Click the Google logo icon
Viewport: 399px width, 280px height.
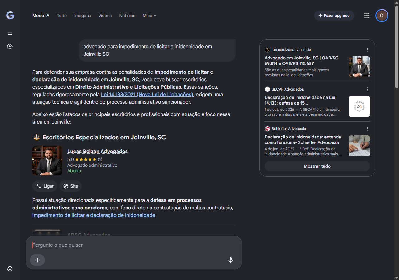click(10, 16)
